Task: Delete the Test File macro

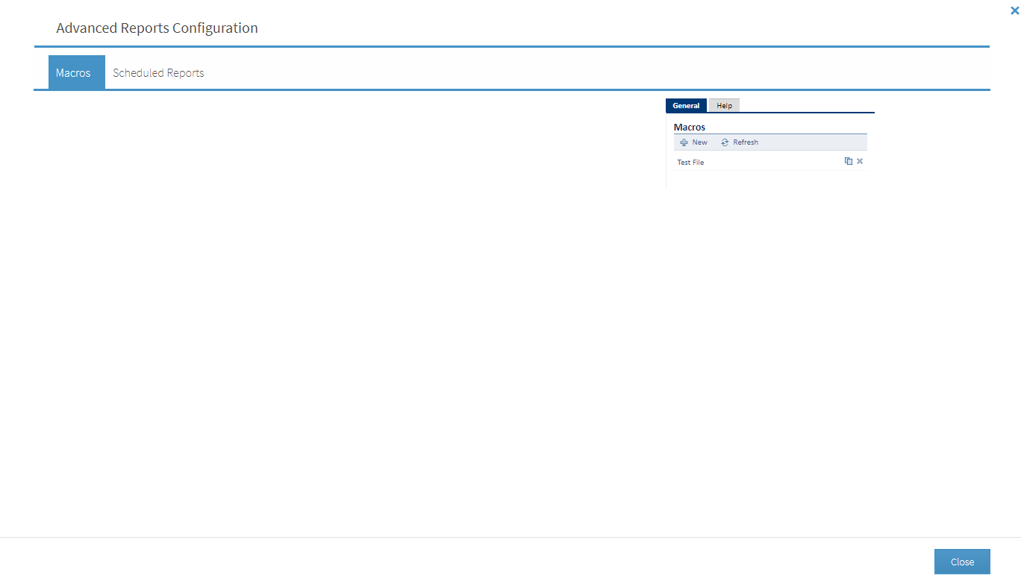Action: [860, 161]
